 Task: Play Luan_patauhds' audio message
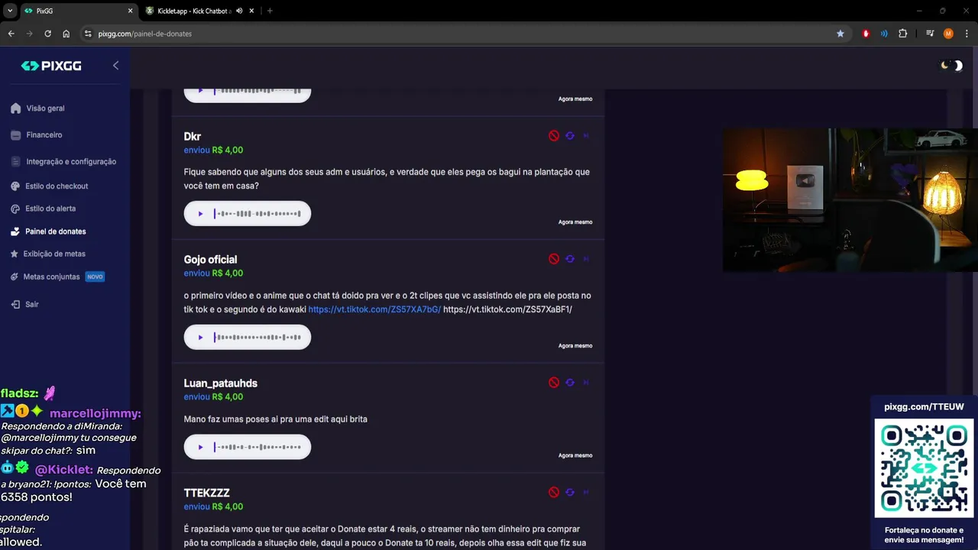click(x=200, y=447)
